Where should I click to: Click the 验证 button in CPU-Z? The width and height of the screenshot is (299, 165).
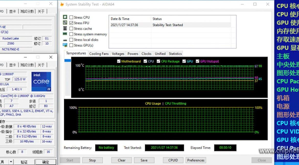click(25, 162)
